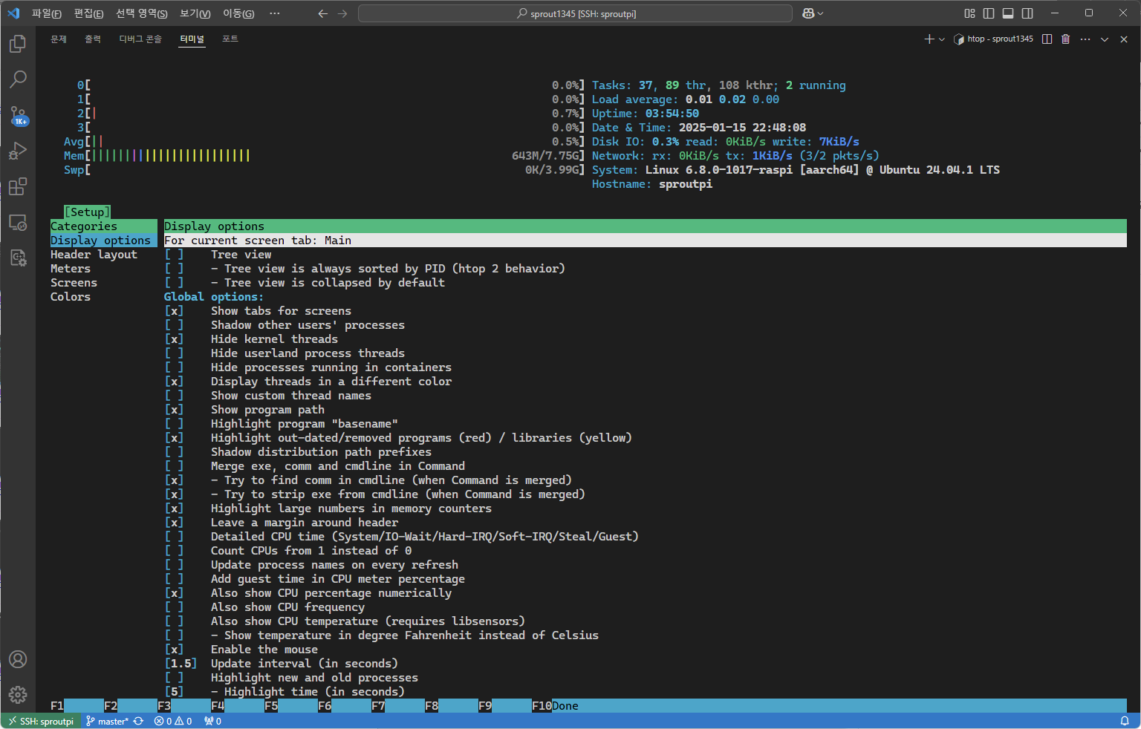Image resolution: width=1141 pixels, height=729 pixels.
Task: Open the new terminal launch profile dropdown
Action: point(942,39)
